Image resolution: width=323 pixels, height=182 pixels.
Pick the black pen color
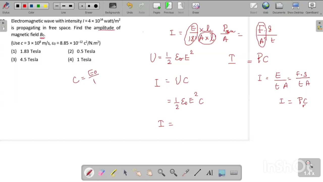(x=17, y=6)
